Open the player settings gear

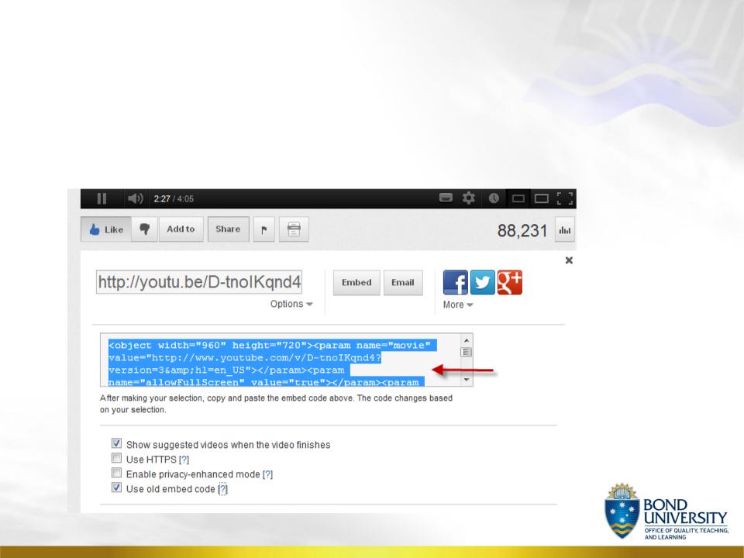click(469, 198)
